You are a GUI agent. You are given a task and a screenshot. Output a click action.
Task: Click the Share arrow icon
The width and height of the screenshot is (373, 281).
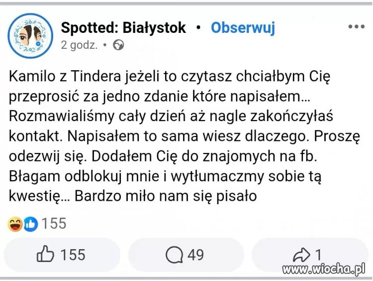302,255
